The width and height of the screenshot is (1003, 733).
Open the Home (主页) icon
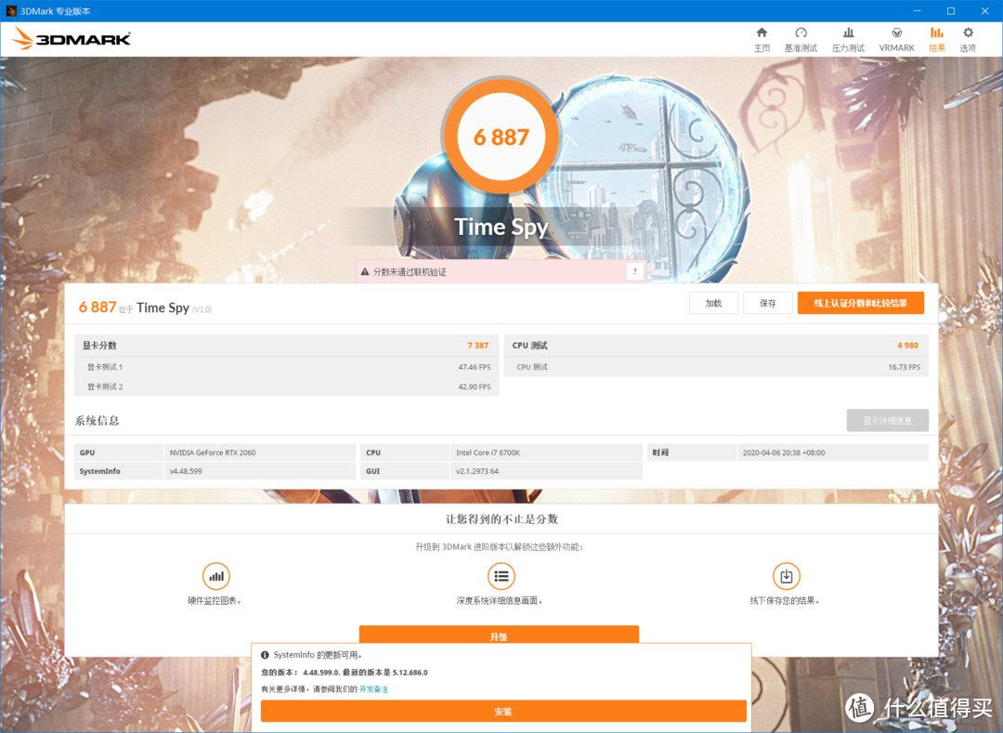click(x=762, y=33)
